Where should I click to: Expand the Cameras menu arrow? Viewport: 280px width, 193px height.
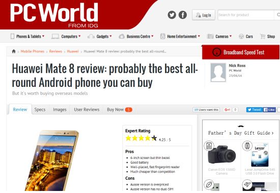click(x=231, y=36)
